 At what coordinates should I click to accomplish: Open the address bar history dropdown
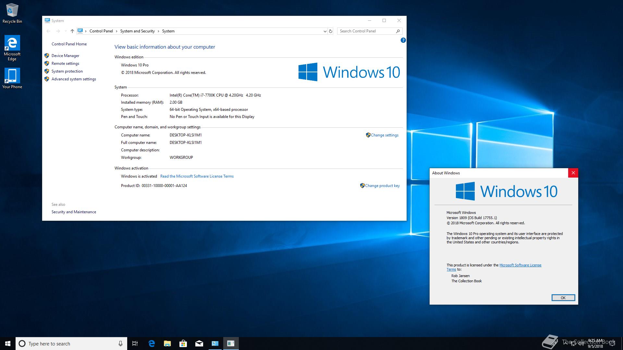[x=325, y=31]
